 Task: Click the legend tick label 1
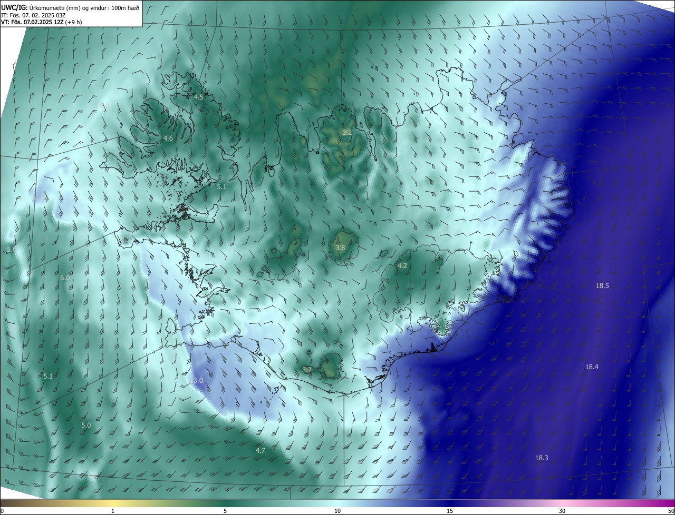click(x=113, y=511)
